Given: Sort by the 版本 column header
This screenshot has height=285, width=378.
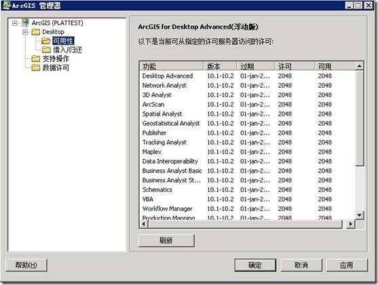Looking at the screenshot, I should (x=220, y=66).
